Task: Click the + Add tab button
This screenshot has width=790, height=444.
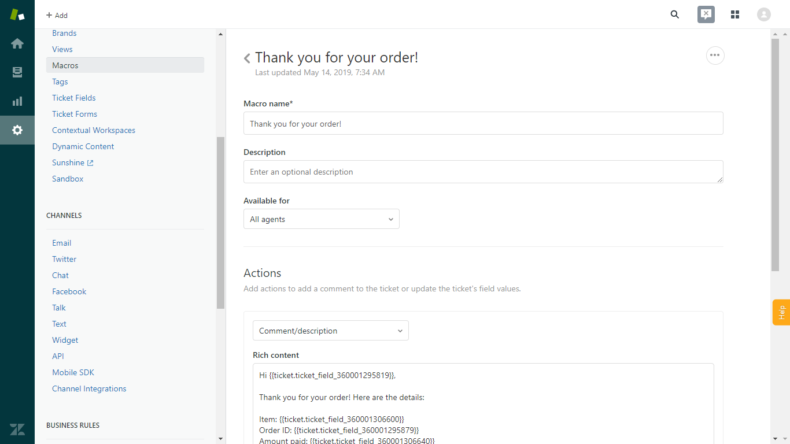Action: pos(57,15)
